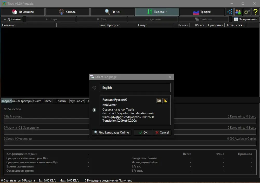Open Russian language file folder icon
Viewport: 260px width, 183px height.
[x=159, y=100]
